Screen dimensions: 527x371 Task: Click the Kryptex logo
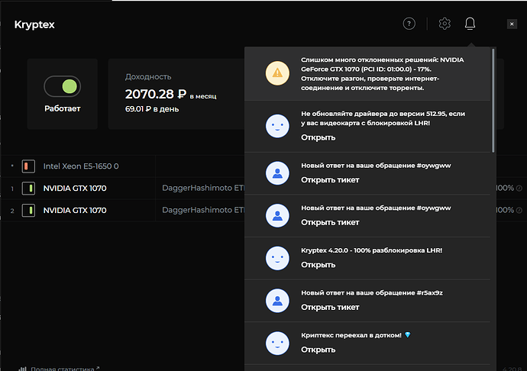tap(34, 24)
